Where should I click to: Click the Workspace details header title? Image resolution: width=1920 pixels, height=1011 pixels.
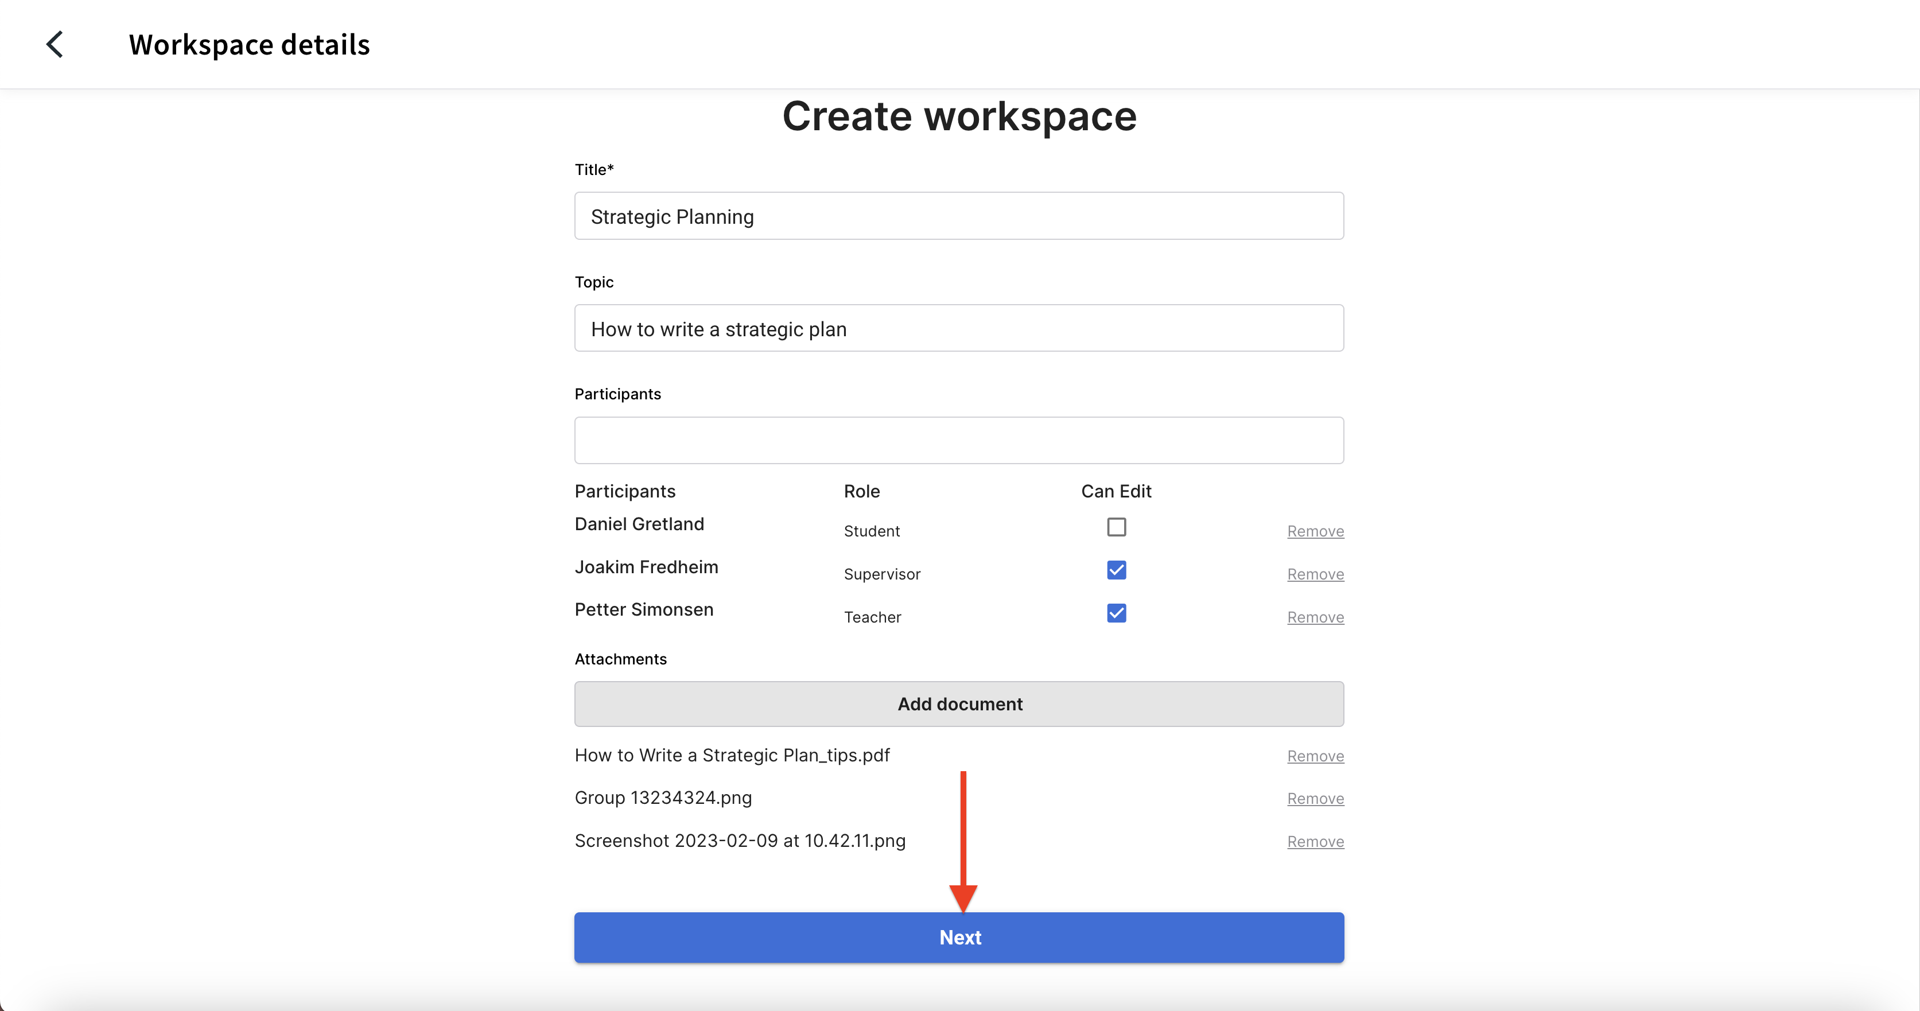[x=249, y=45]
